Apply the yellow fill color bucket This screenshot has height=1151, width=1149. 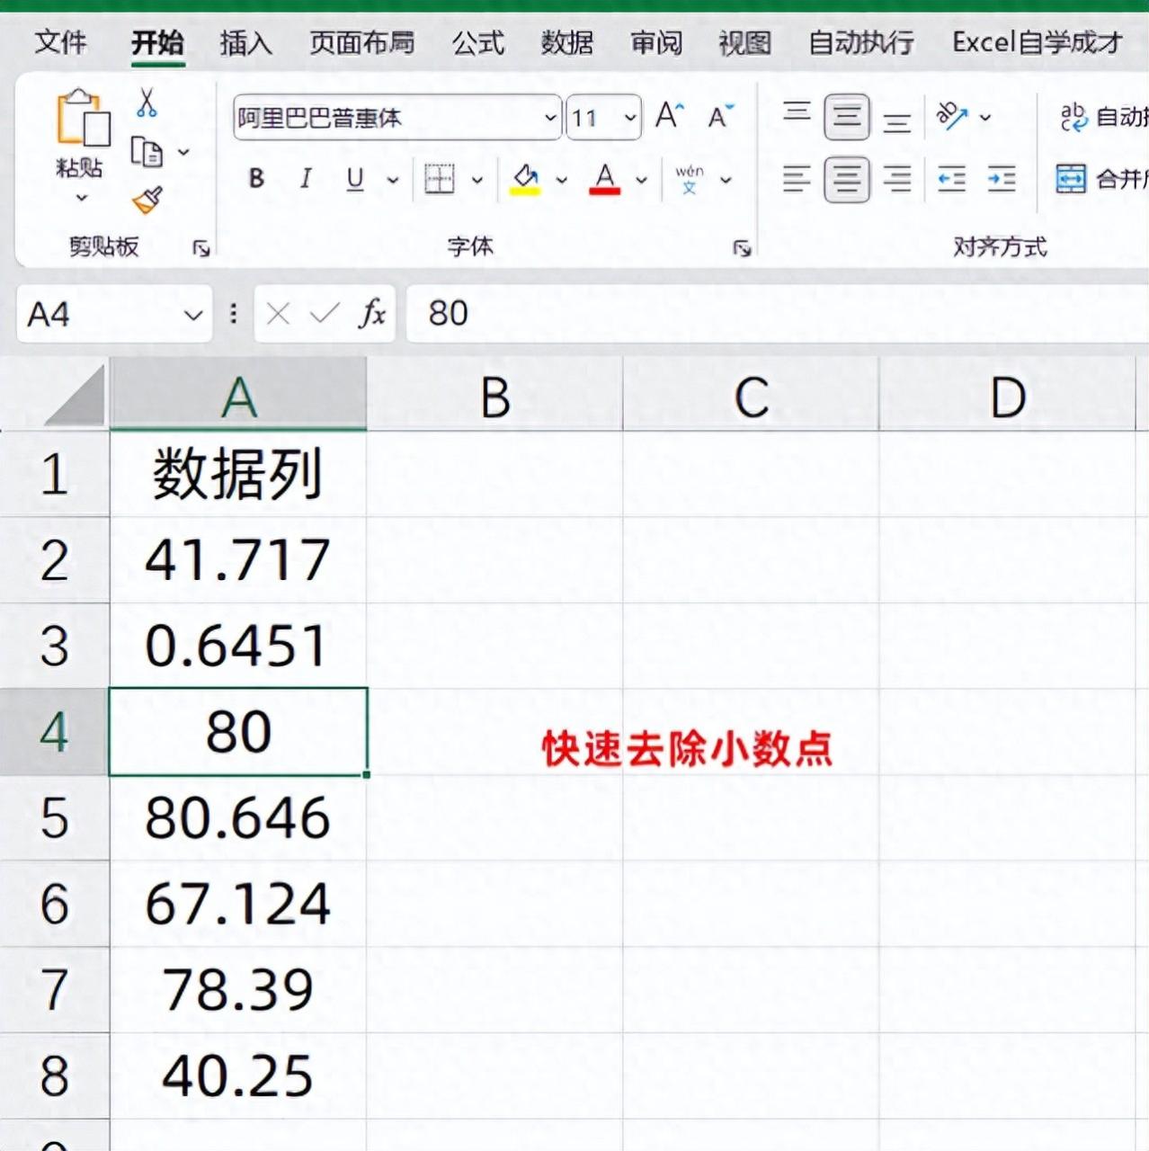(x=526, y=179)
